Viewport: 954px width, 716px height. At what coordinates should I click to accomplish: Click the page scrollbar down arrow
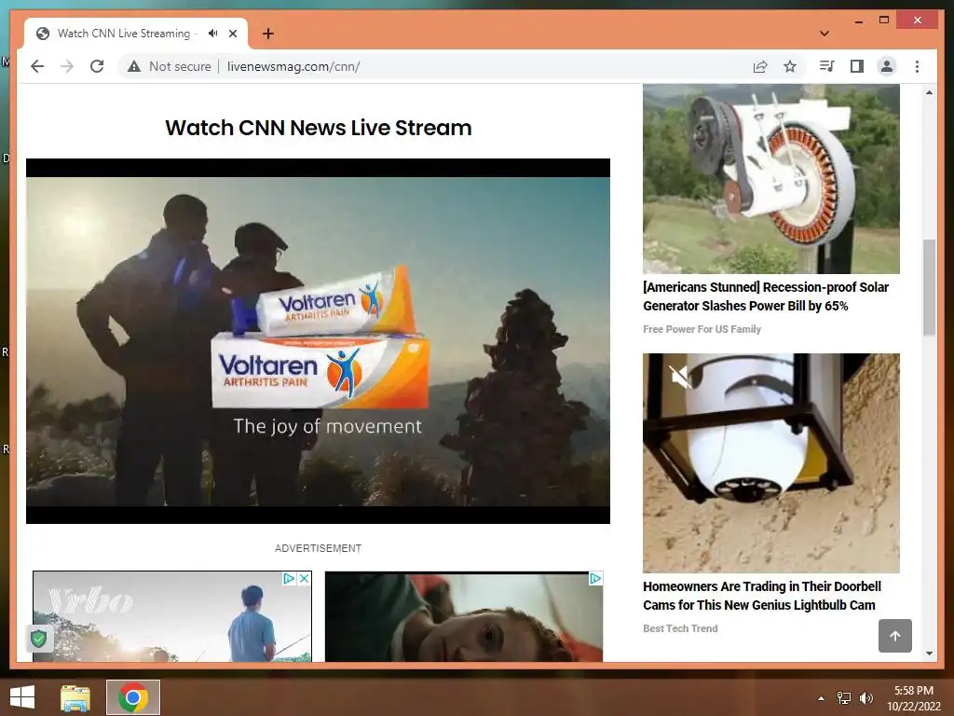pyautogui.click(x=929, y=654)
